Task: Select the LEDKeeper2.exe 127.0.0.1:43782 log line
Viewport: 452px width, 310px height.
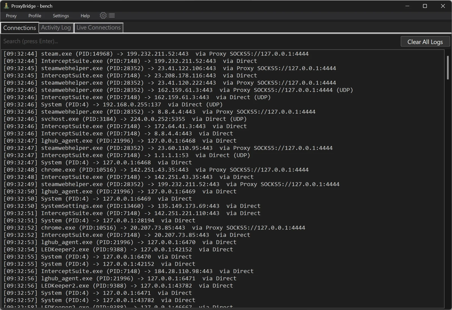Action: coord(118,286)
